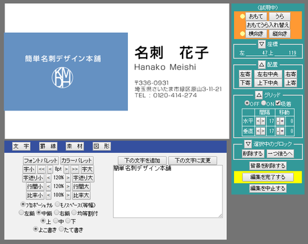
Task: Click plus to move vertical grid
Action: point(282,131)
